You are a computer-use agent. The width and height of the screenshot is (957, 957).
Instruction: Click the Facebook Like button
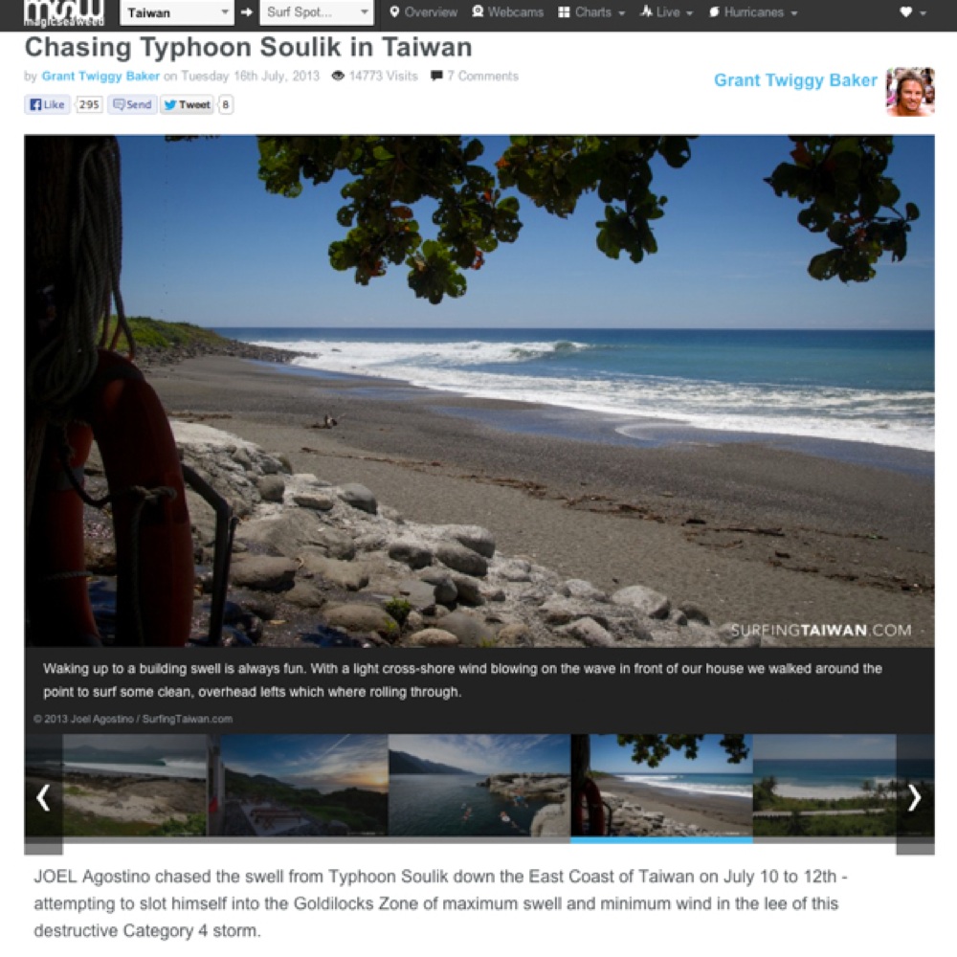point(48,104)
